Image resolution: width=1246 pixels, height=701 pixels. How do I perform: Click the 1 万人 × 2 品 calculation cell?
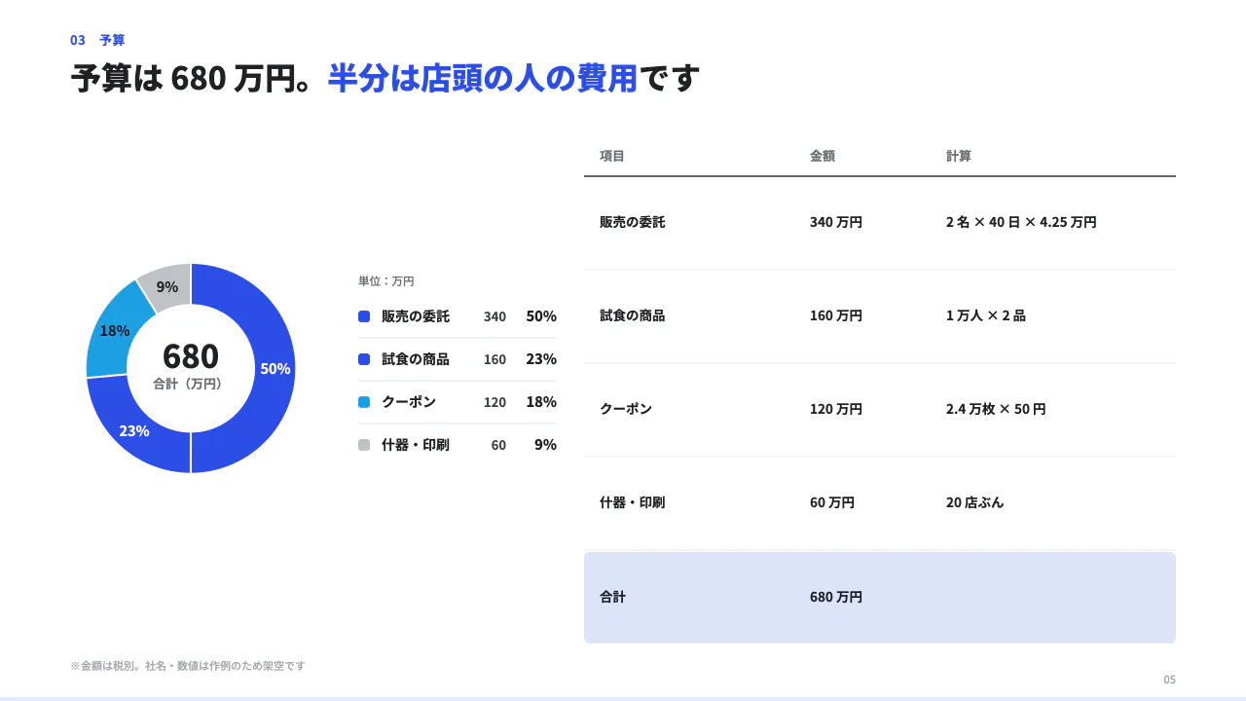986,315
